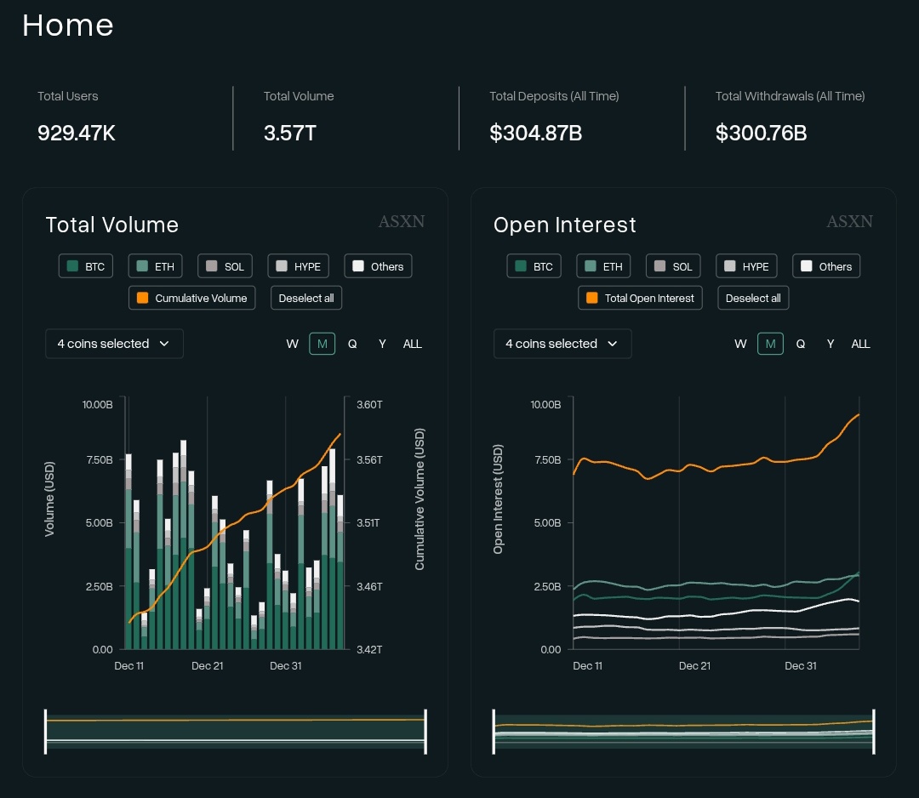Toggle BTC series in Total Volume chart
Image resolution: width=919 pixels, height=798 pixels.
(x=86, y=266)
